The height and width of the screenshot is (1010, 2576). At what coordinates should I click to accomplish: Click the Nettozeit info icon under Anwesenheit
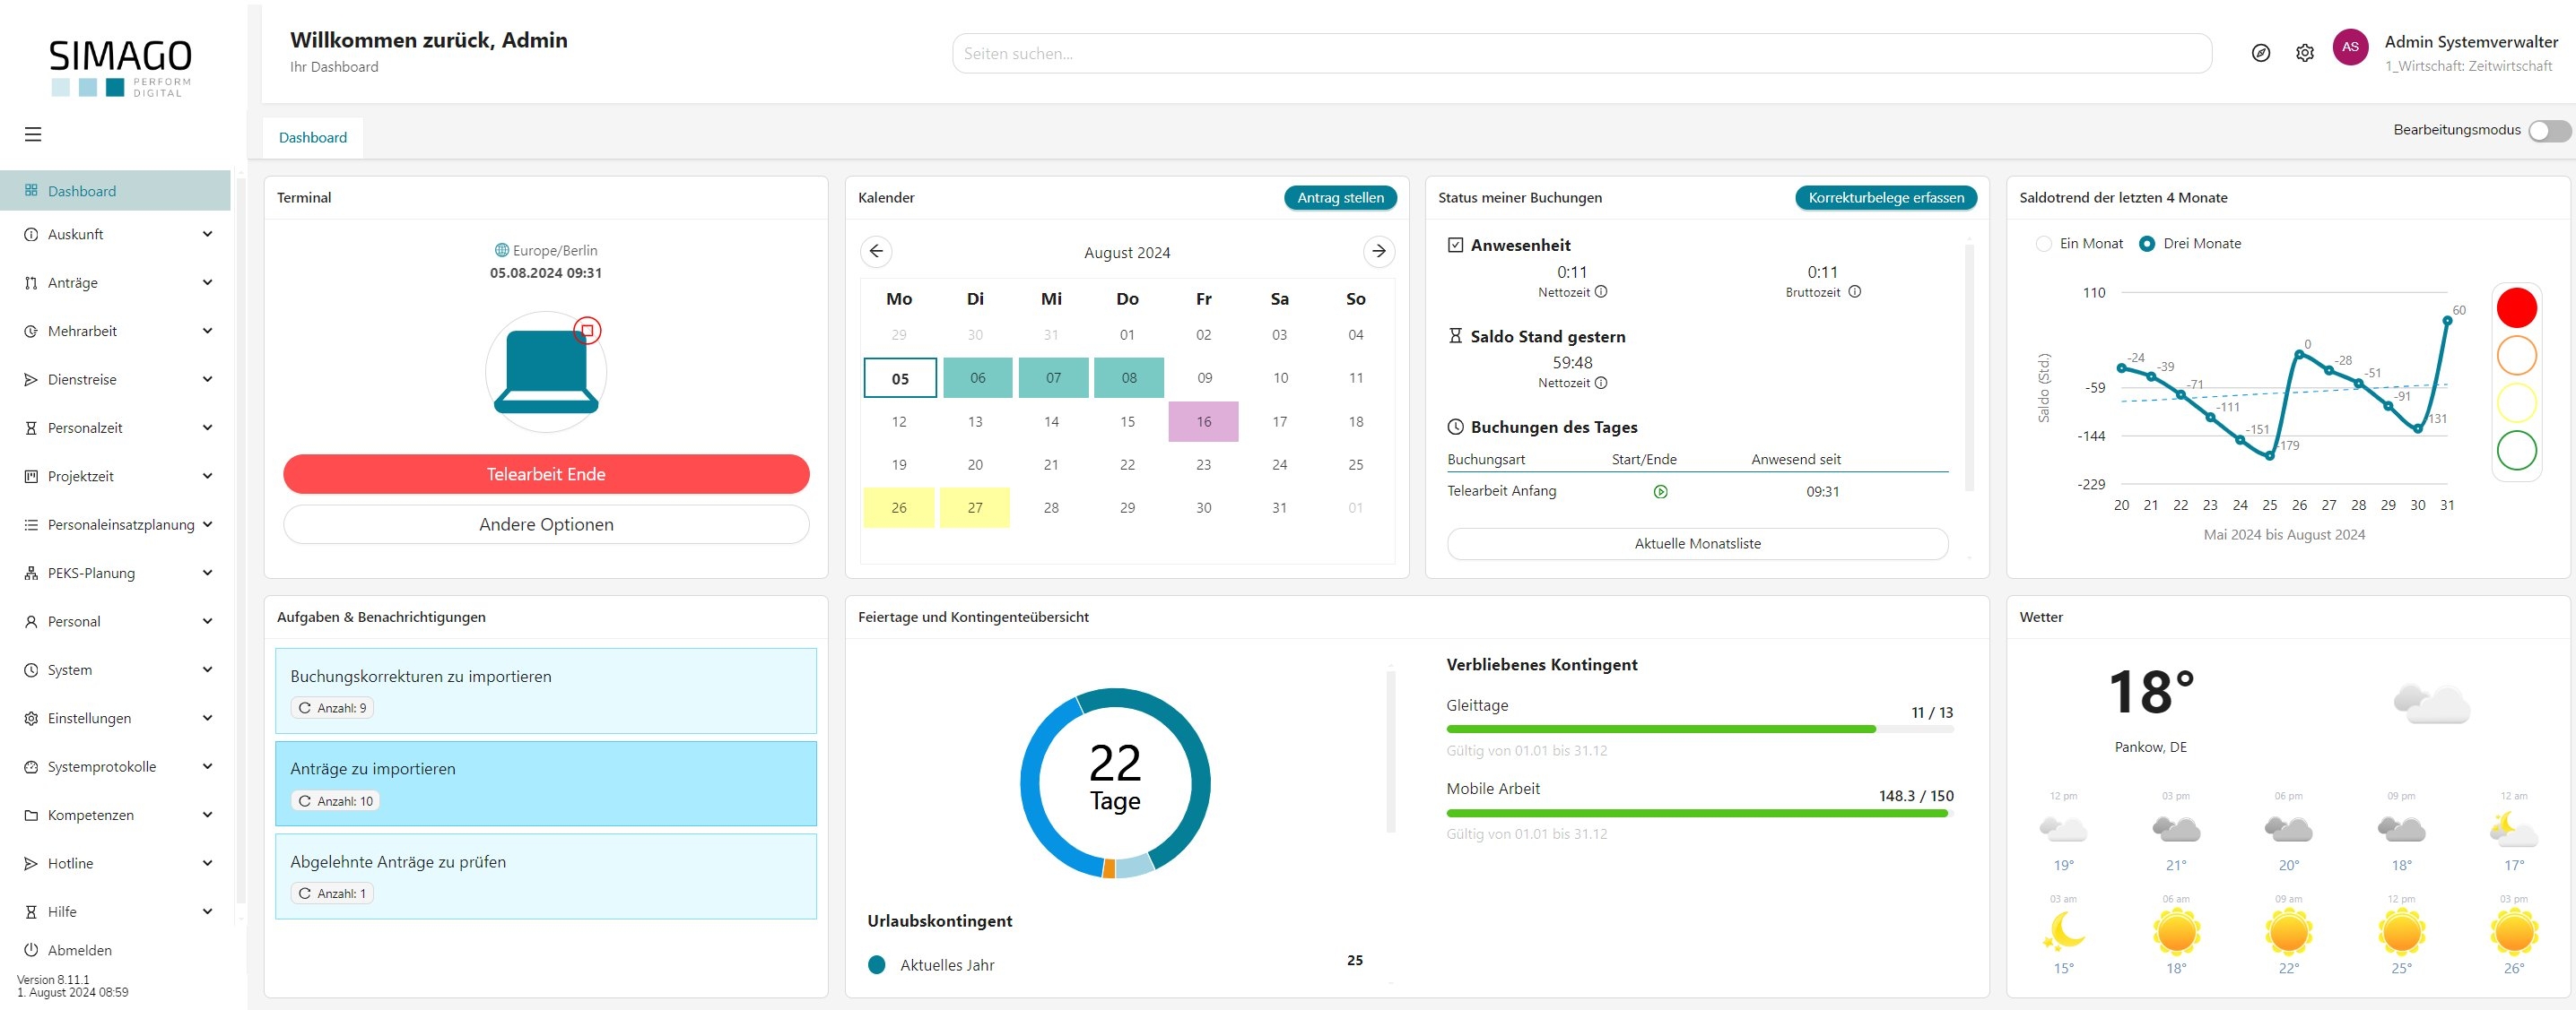(x=1601, y=292)
